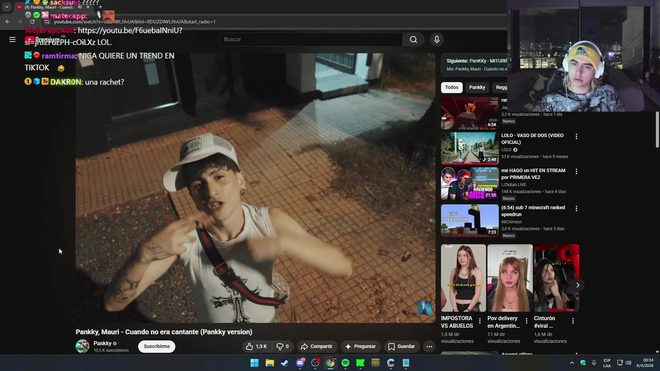The image size is (660, 371).
Task: Reload the page with refresh icon
Action: (32, 22)
